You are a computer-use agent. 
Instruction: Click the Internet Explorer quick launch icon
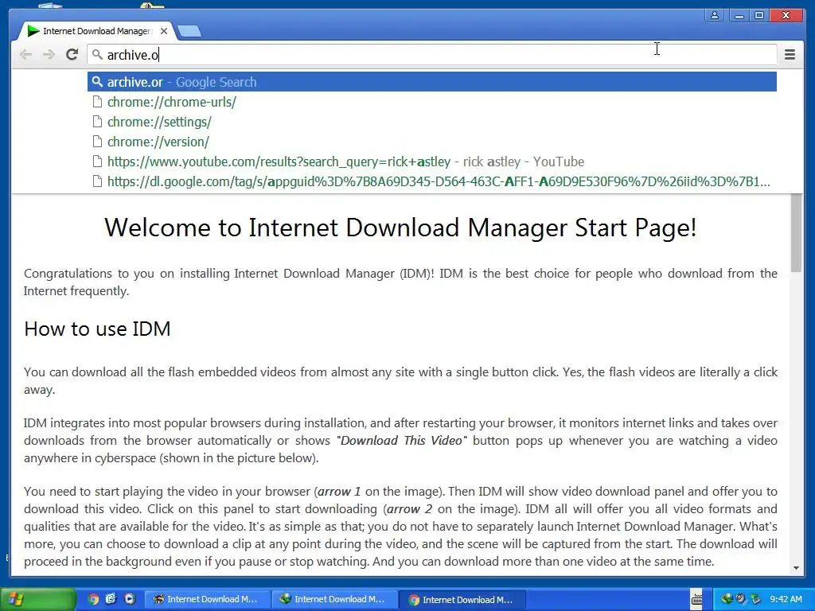[111, 599]
